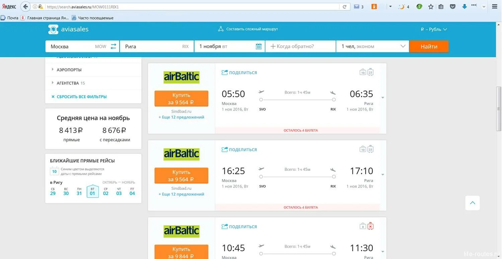The image size is (502, 259).
Task: Click hand luggage icon on 05:50 flight
Action: coord(363,72)
